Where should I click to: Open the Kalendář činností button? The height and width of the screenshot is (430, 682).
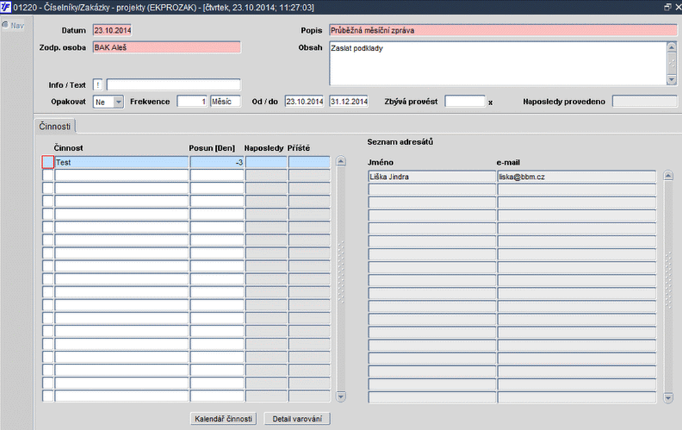pos(223,418)
